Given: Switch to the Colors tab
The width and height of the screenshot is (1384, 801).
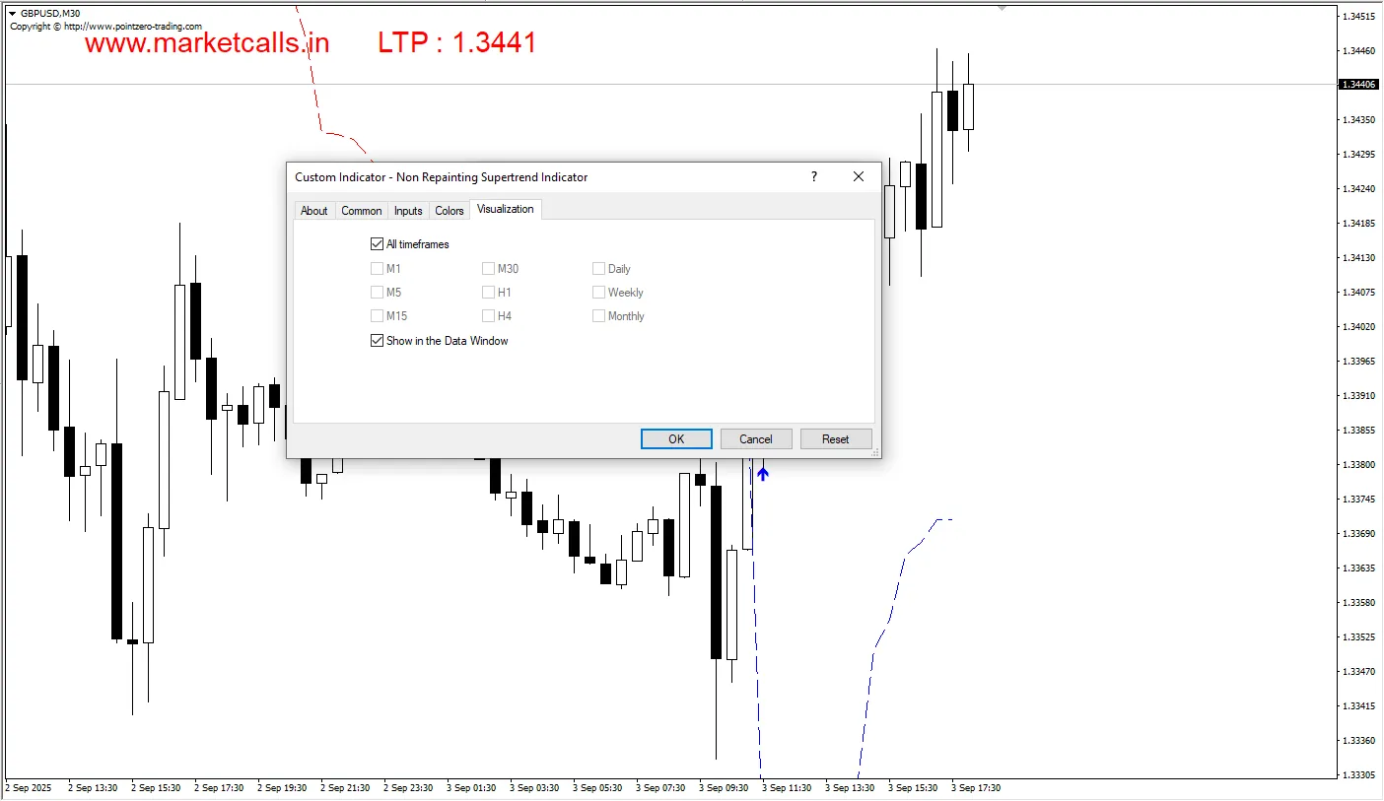Looking at the screenshot, I should [x=450, y=211].
